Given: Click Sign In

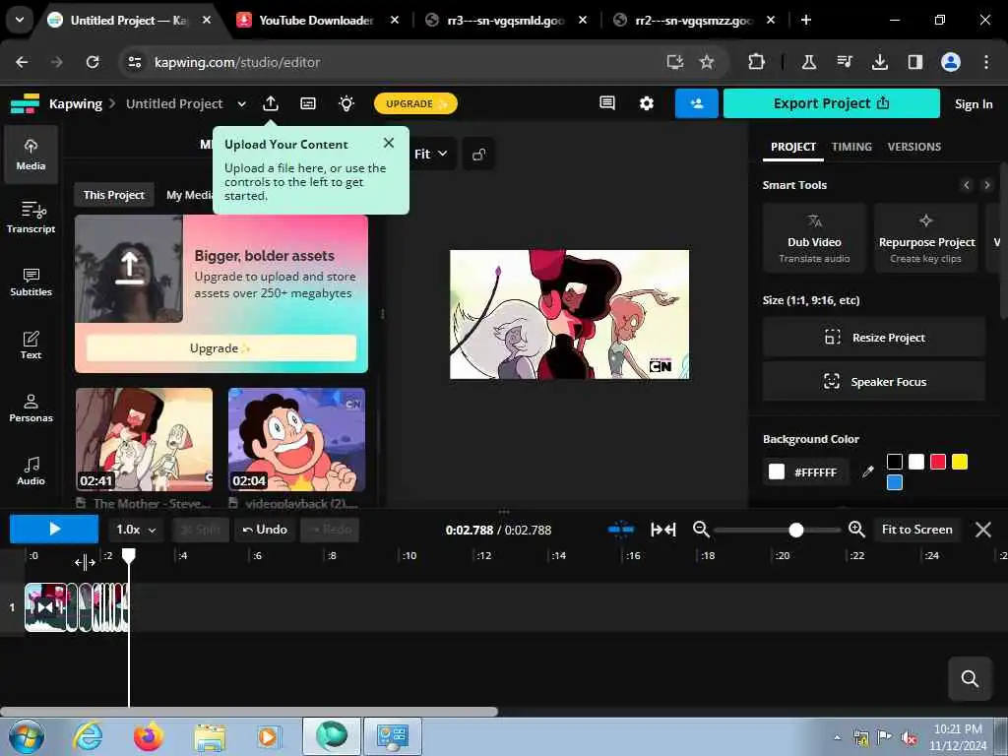Looking at the screenshot, I should tap(973, 104).
